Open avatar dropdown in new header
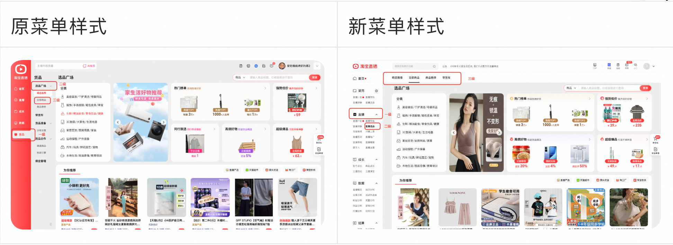This screenshot has height=245, width=673. click(x=654, y=66)
